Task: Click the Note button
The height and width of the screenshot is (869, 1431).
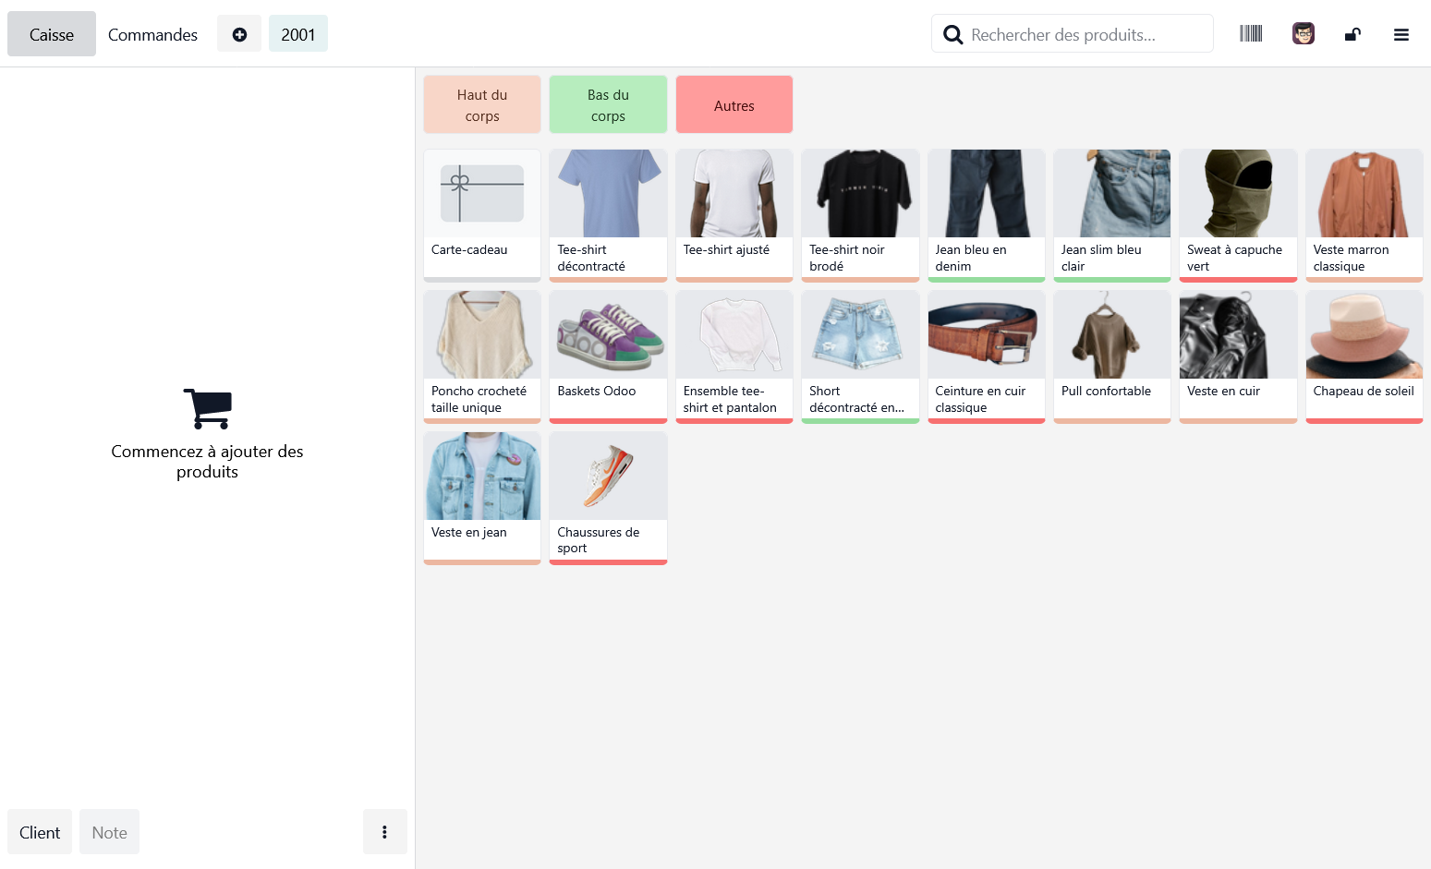Action: pyautogui.click(x=109, y=831)
